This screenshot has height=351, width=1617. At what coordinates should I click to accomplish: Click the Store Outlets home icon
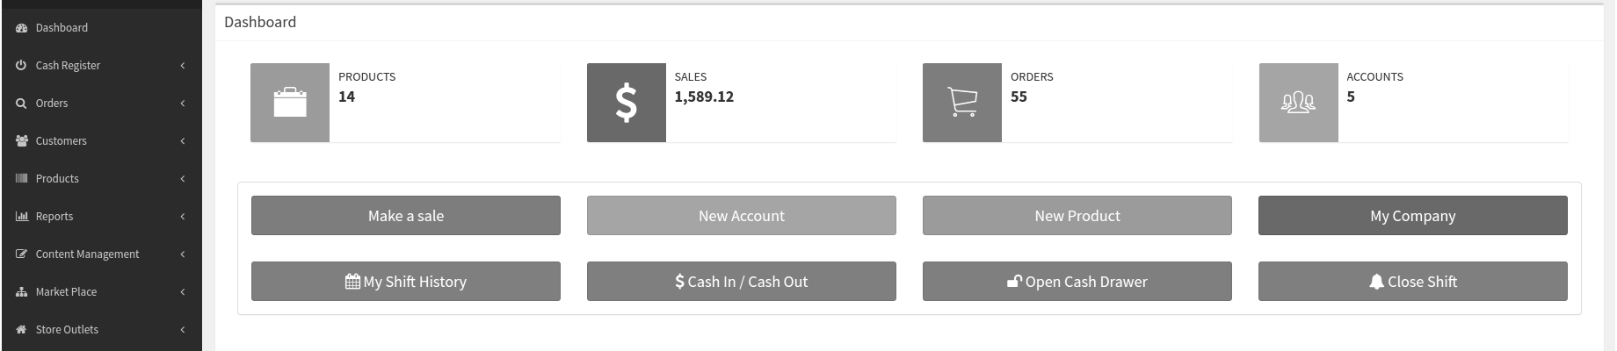pyautogui.click(x=22, y=330)
